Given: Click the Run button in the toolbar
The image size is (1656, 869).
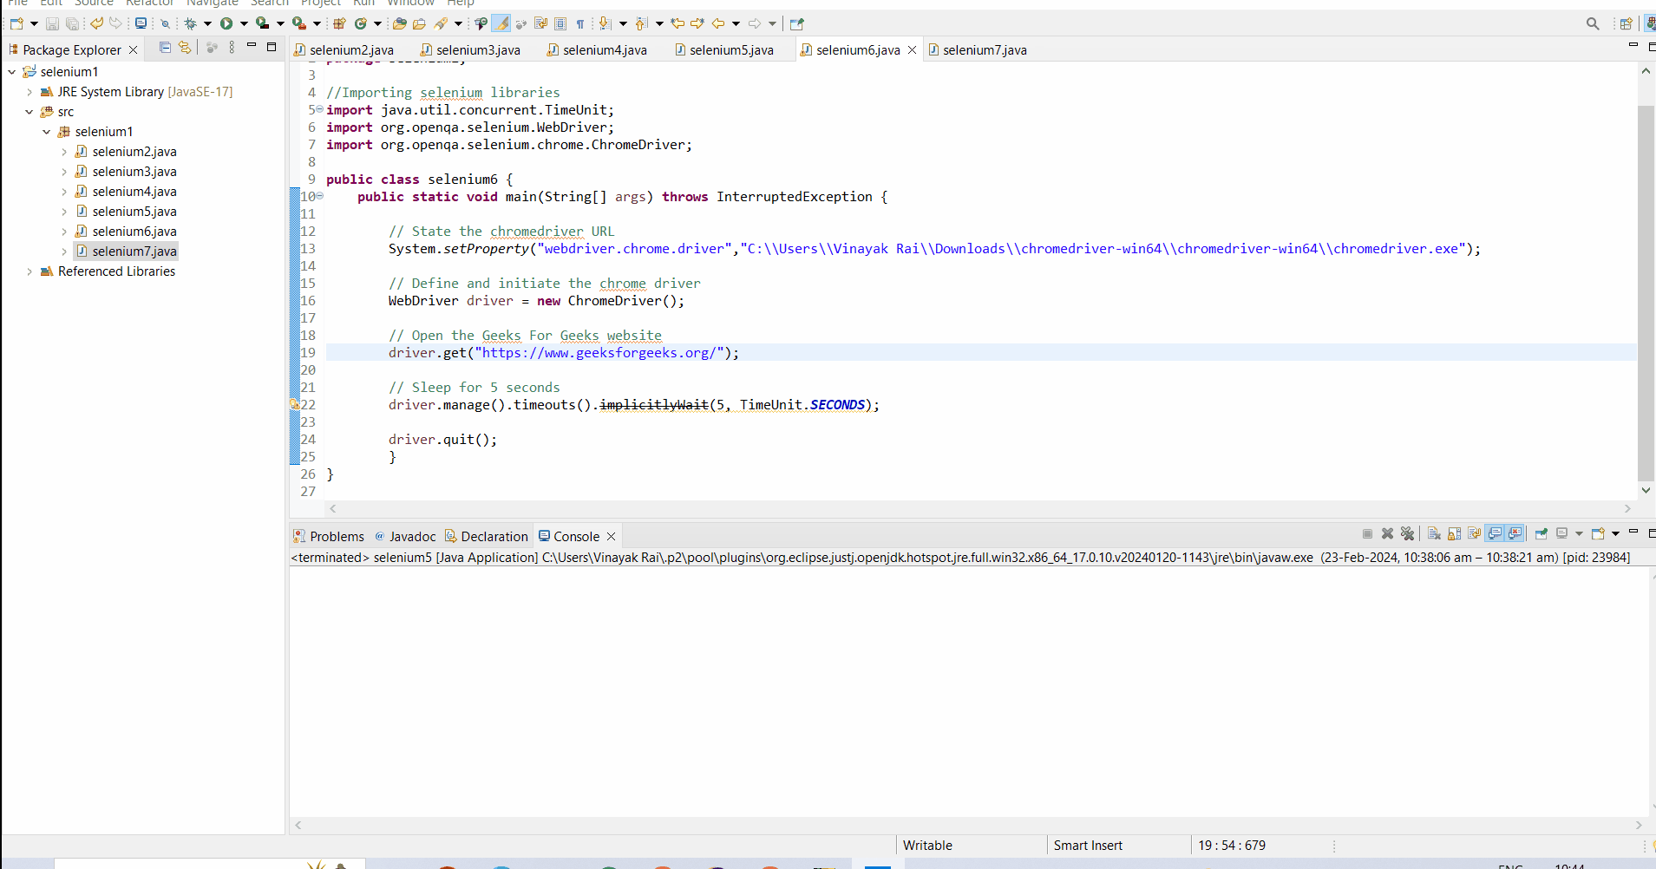Looking at the screenshot, I should click(x=226, y=23).
